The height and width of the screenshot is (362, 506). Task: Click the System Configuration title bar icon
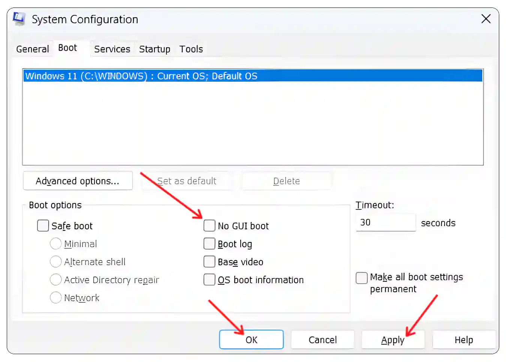pyautogui.click(x=19, y=18)
